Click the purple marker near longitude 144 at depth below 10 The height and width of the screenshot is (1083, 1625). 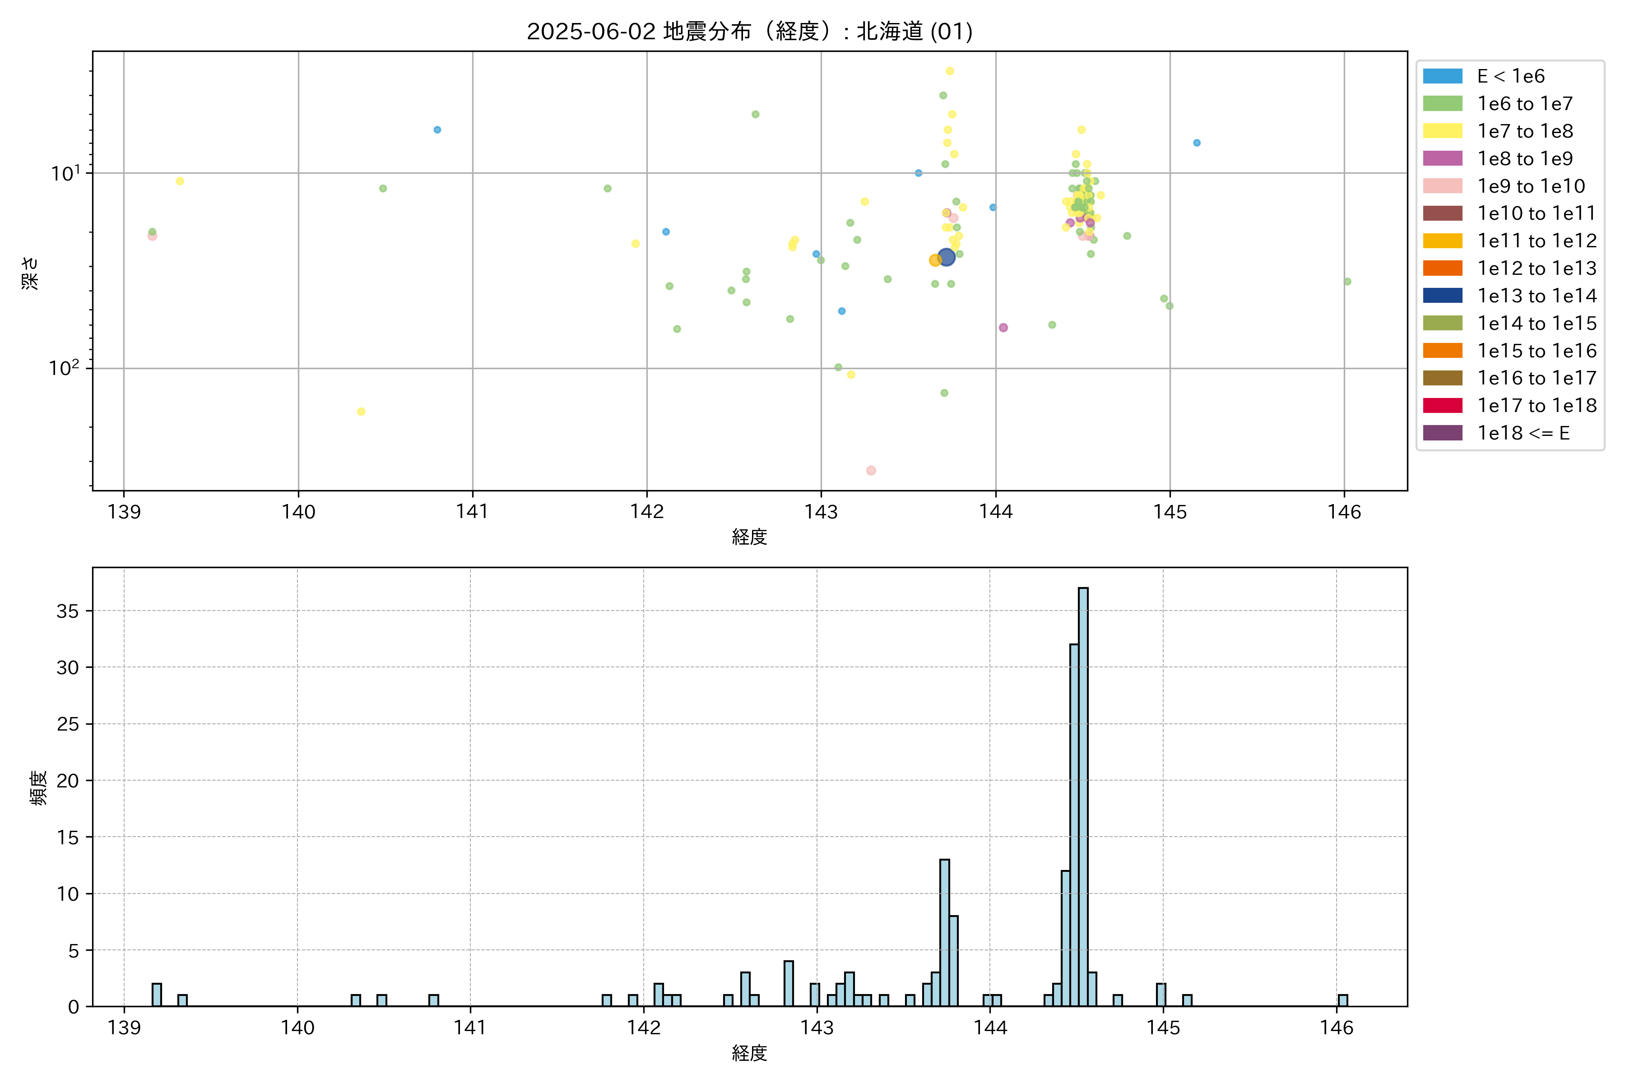coord(1003,328)
